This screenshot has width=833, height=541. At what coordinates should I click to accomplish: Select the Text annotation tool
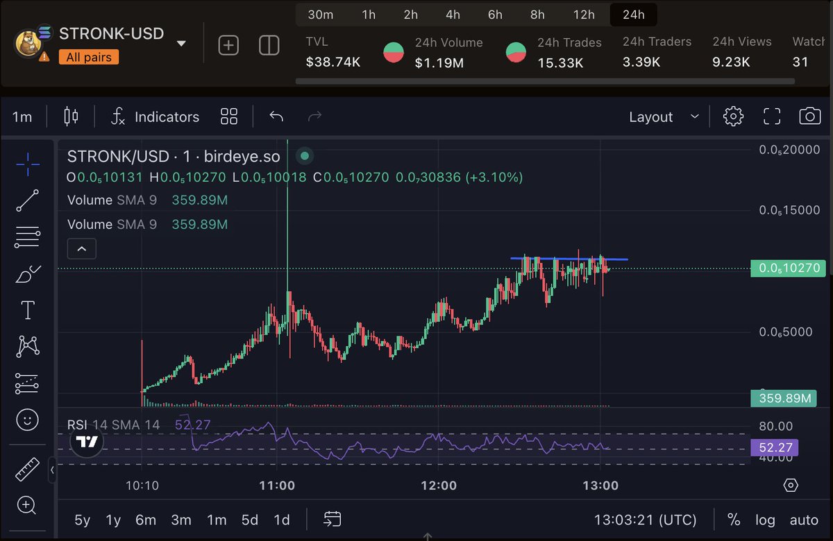click(x=28, y=310)
